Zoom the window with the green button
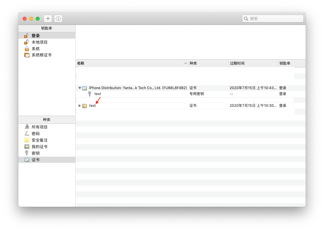 38,19
